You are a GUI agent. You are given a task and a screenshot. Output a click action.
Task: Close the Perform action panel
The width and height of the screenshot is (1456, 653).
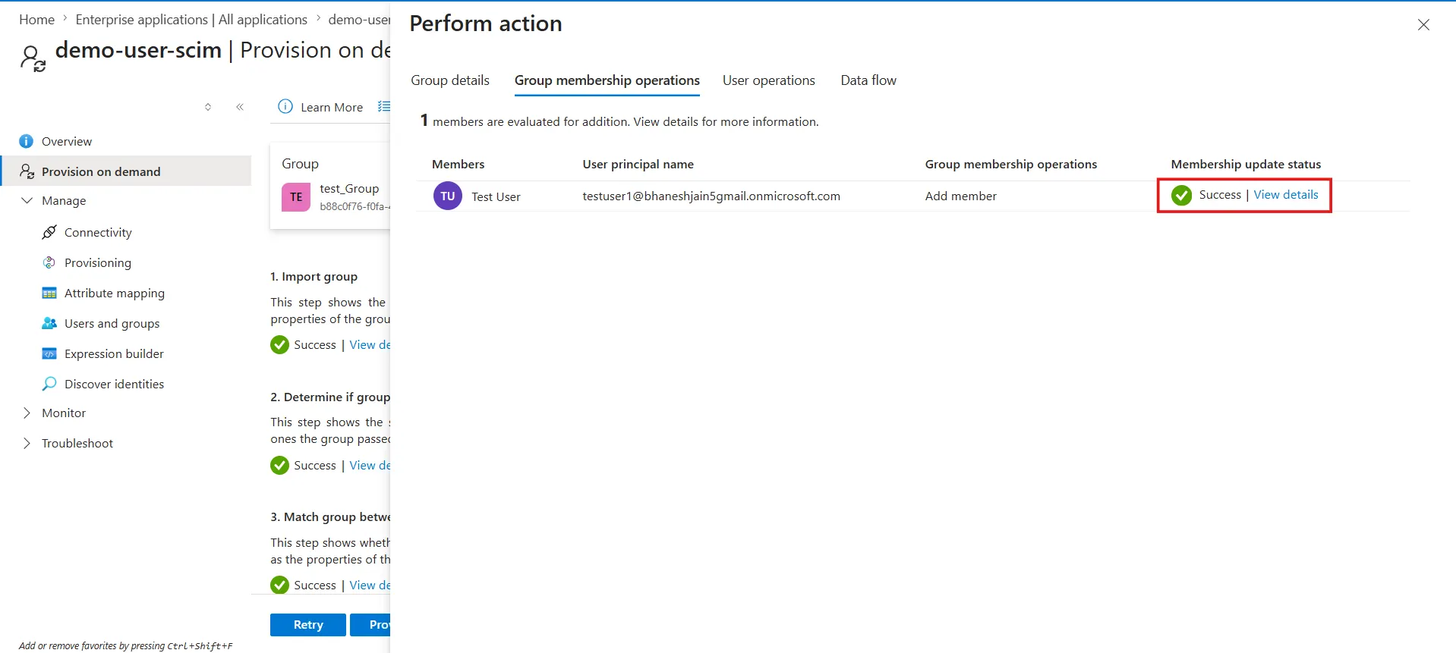click(x=1423, y=25)
